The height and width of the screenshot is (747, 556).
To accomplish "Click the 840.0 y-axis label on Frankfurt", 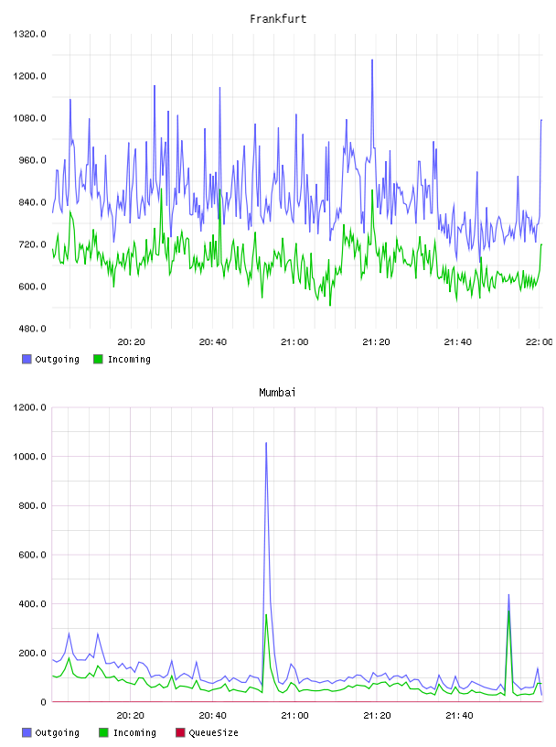I will [32, 202].
